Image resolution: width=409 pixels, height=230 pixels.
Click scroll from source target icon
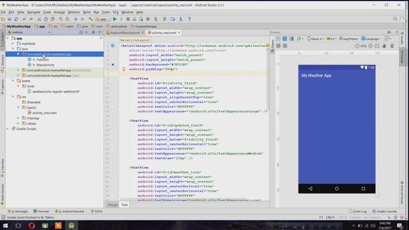pos(81,33)
